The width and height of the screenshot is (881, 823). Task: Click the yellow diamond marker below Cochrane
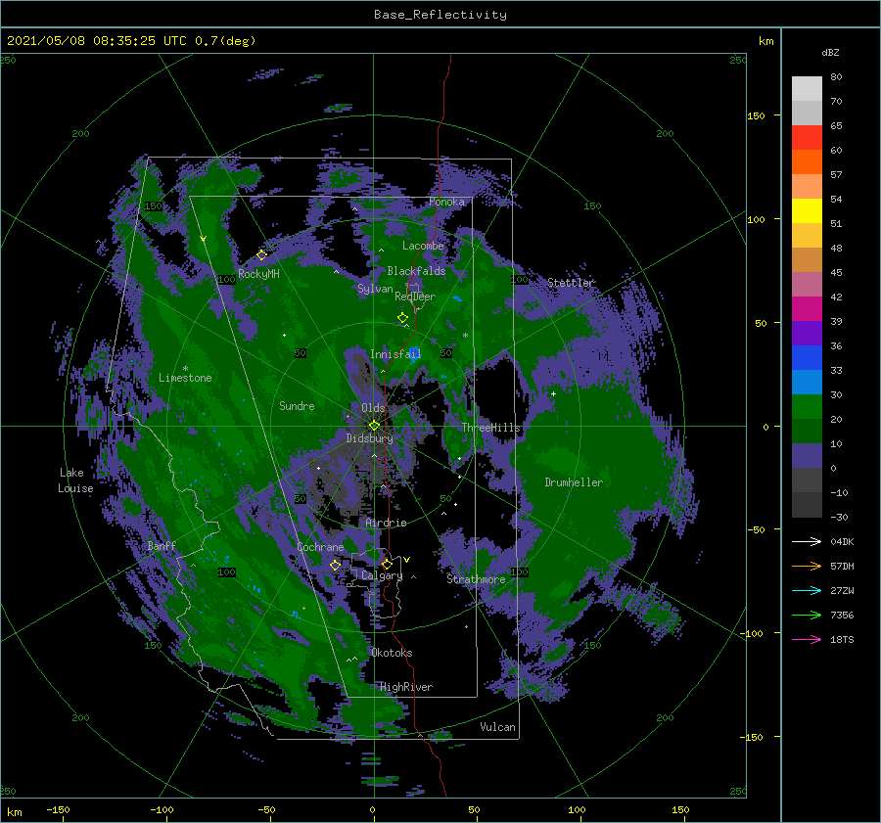tap(335, 565)
